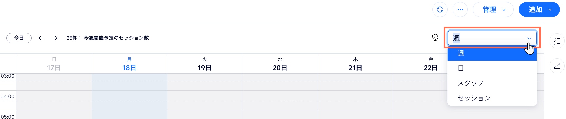Click the timezone globe icon
Image resolution: width=566 pixels, height=119 pixels.
coord(435,37)
